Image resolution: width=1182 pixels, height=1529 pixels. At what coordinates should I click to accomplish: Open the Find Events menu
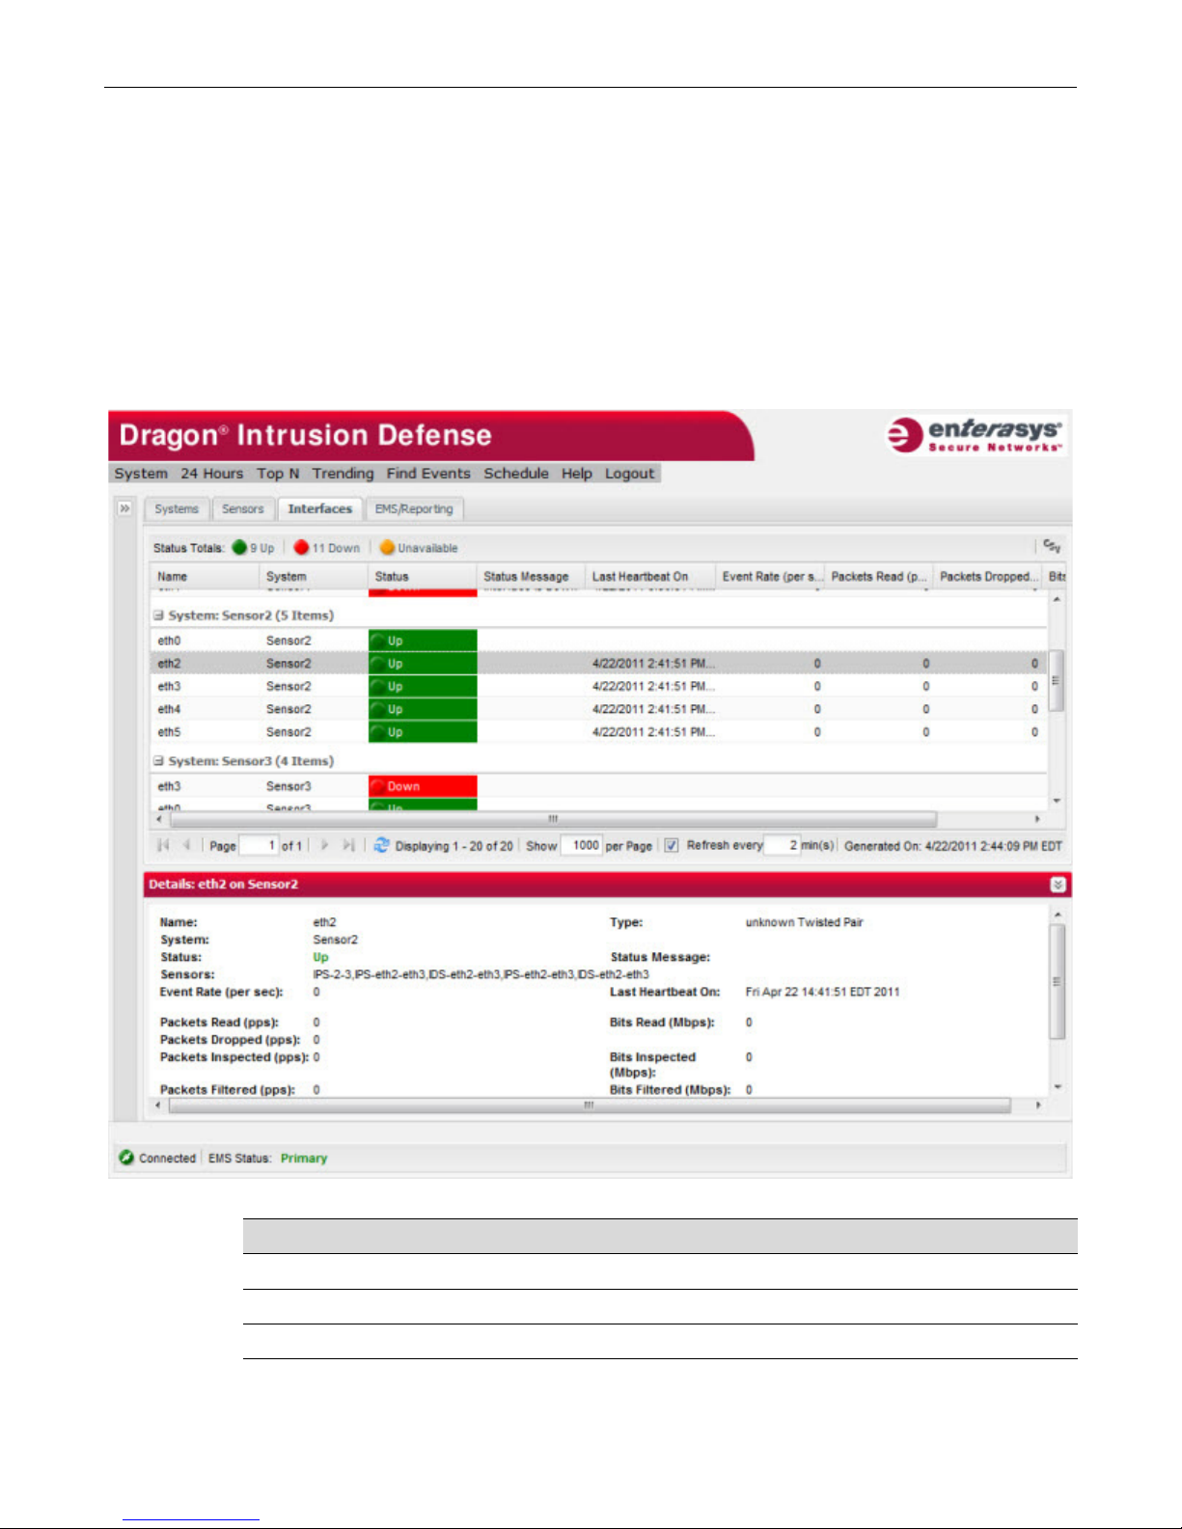pos(428,474)
